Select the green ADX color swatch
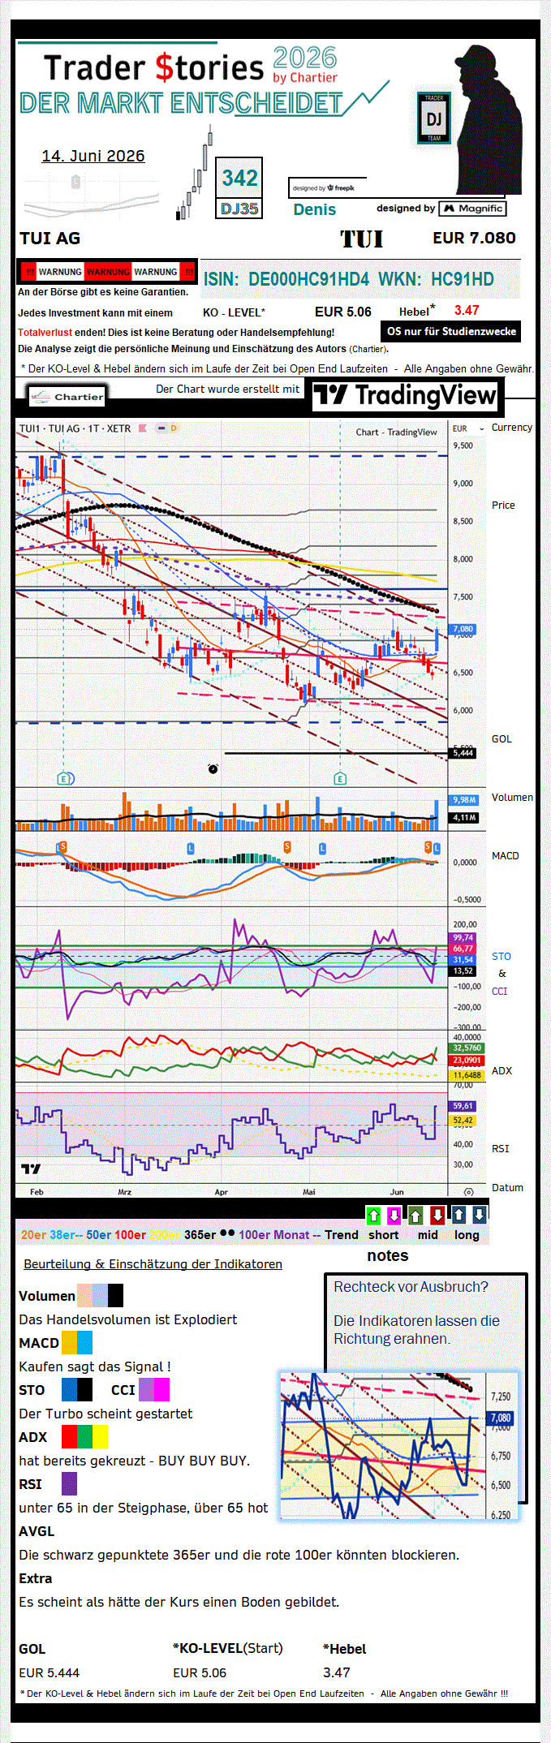 tap(84, 1436)
